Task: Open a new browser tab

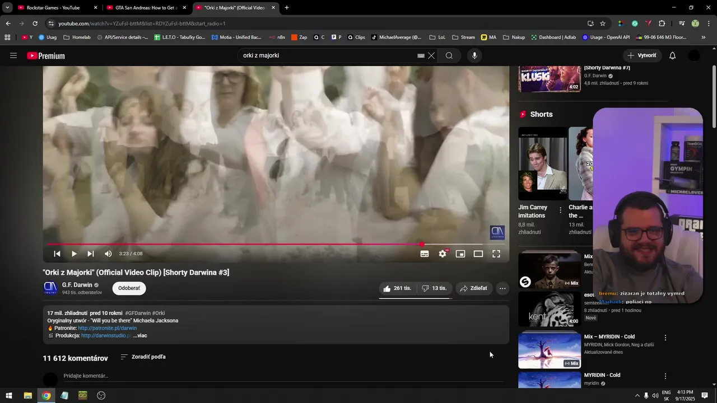Action: click(287, 8)
